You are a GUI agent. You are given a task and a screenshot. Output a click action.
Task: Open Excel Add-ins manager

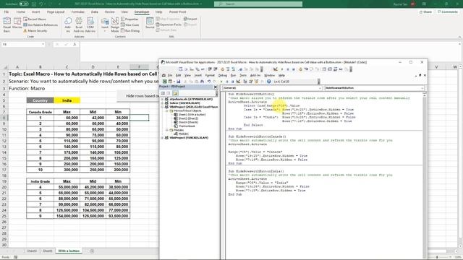click(x=79, y=25)
